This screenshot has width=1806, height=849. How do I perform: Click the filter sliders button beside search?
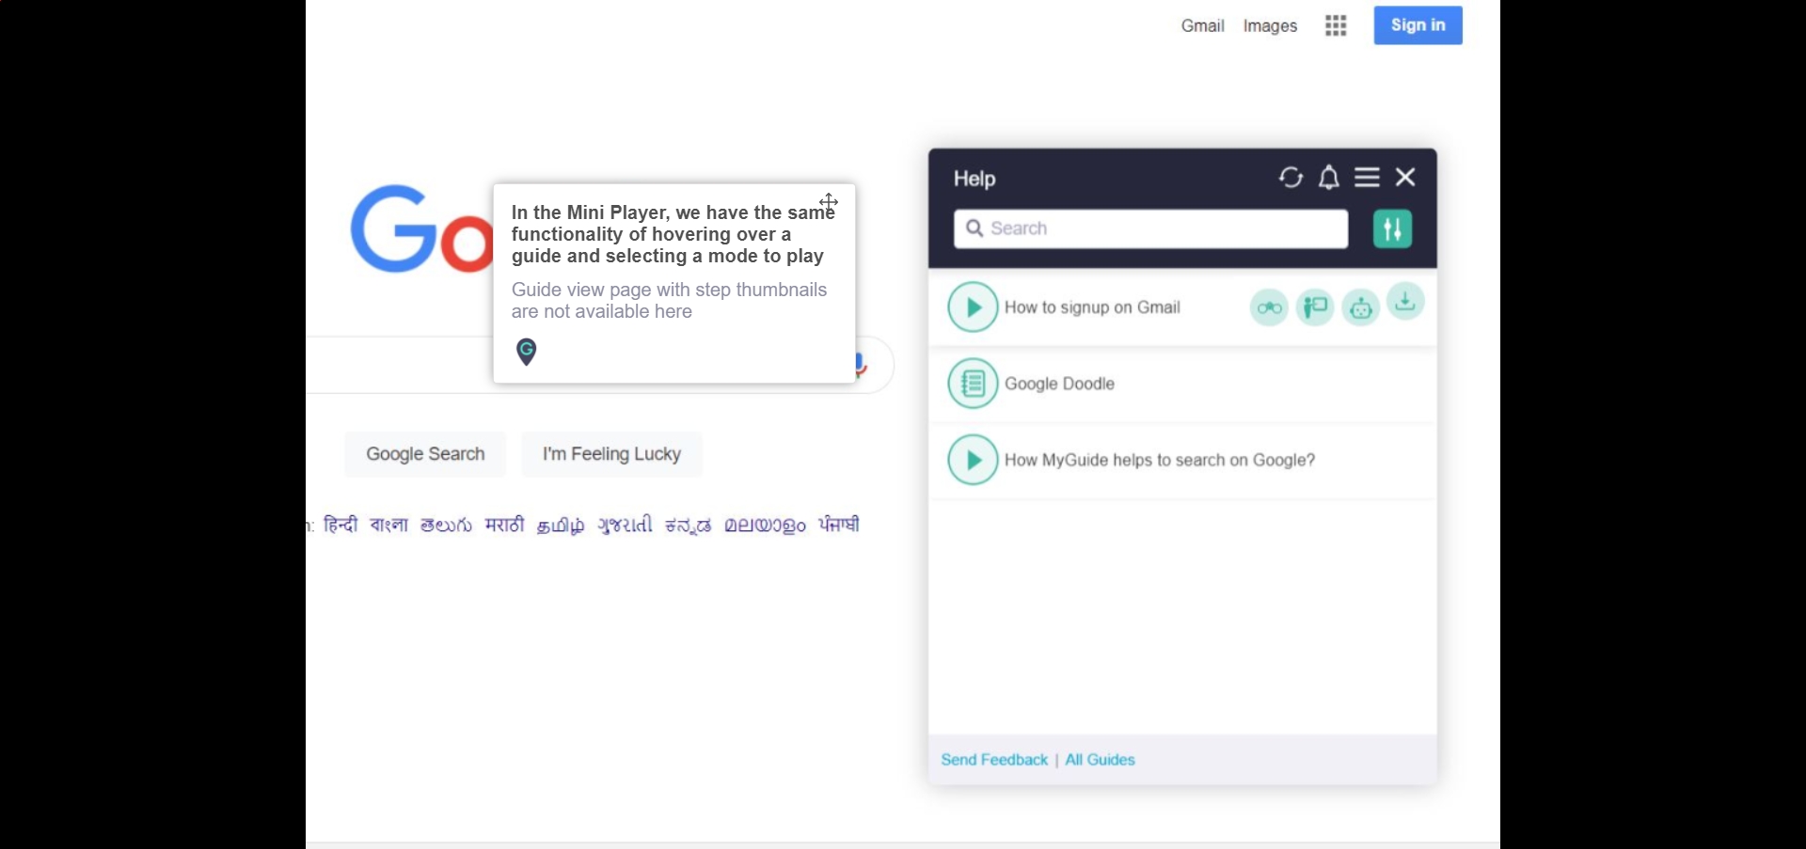tap(1393, 229)
